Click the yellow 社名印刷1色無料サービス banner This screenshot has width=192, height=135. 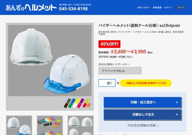146,83
